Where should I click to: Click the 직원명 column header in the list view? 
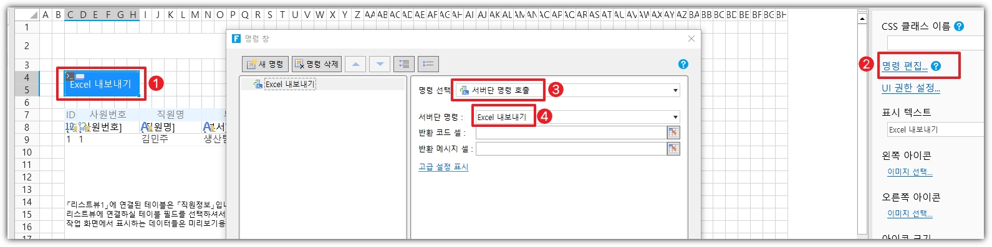(170, 114)
